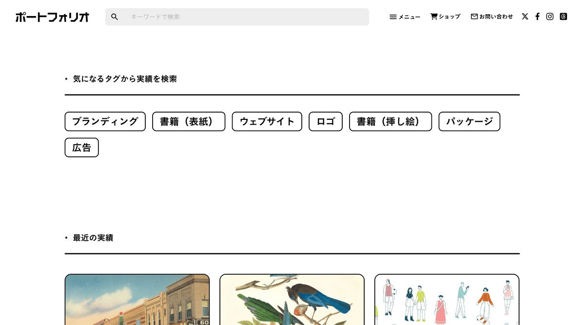
Task: Click the hamburger lines icon
Action: click(x=393, y=17)
